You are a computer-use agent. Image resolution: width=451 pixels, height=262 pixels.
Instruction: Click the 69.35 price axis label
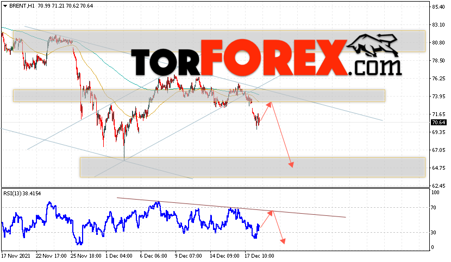coord(439,132)
